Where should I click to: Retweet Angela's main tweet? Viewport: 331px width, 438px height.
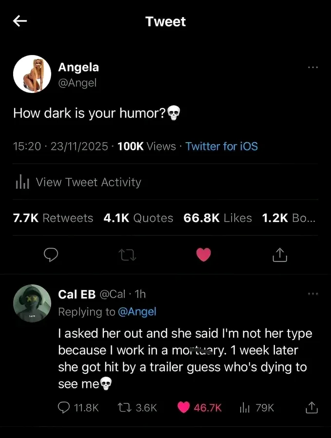pos(128,254)
